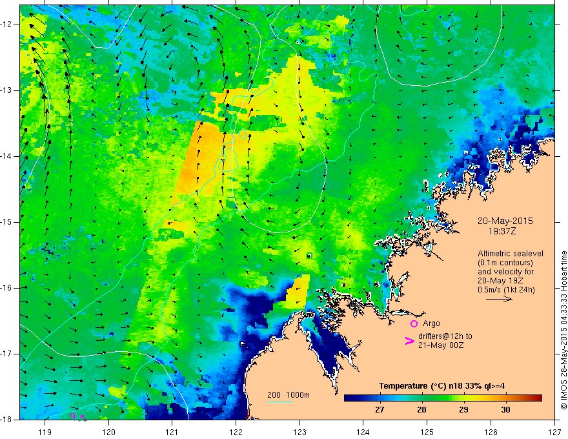
Task: Click the magenta Argo circle legend symbol
Action: click(x=414, y=324)
